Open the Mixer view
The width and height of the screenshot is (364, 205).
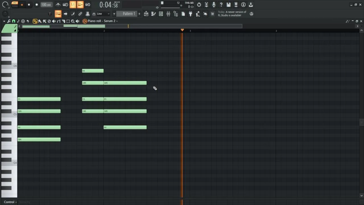click(x=168, y=14)
